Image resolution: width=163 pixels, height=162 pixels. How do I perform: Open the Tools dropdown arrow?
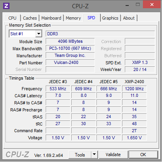click(x=94, y=155)
